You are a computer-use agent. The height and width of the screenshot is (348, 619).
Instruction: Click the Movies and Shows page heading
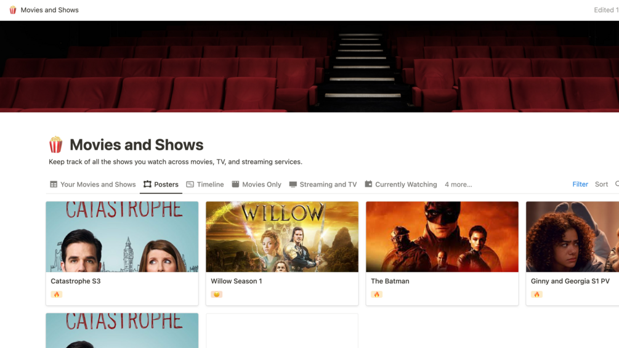click(136, 145)
